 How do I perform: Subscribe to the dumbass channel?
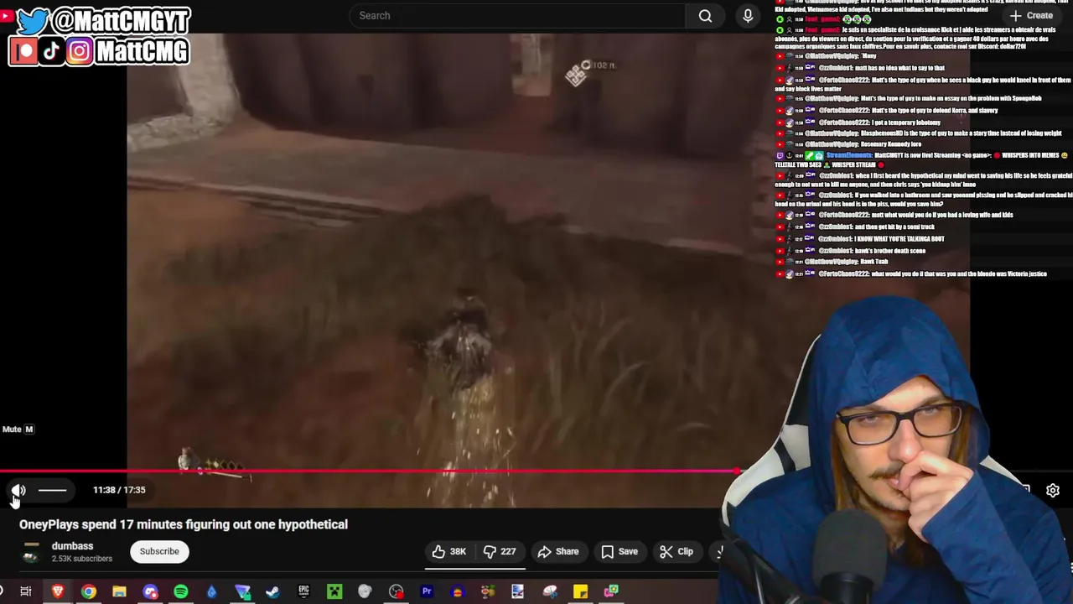coord(159,551)
